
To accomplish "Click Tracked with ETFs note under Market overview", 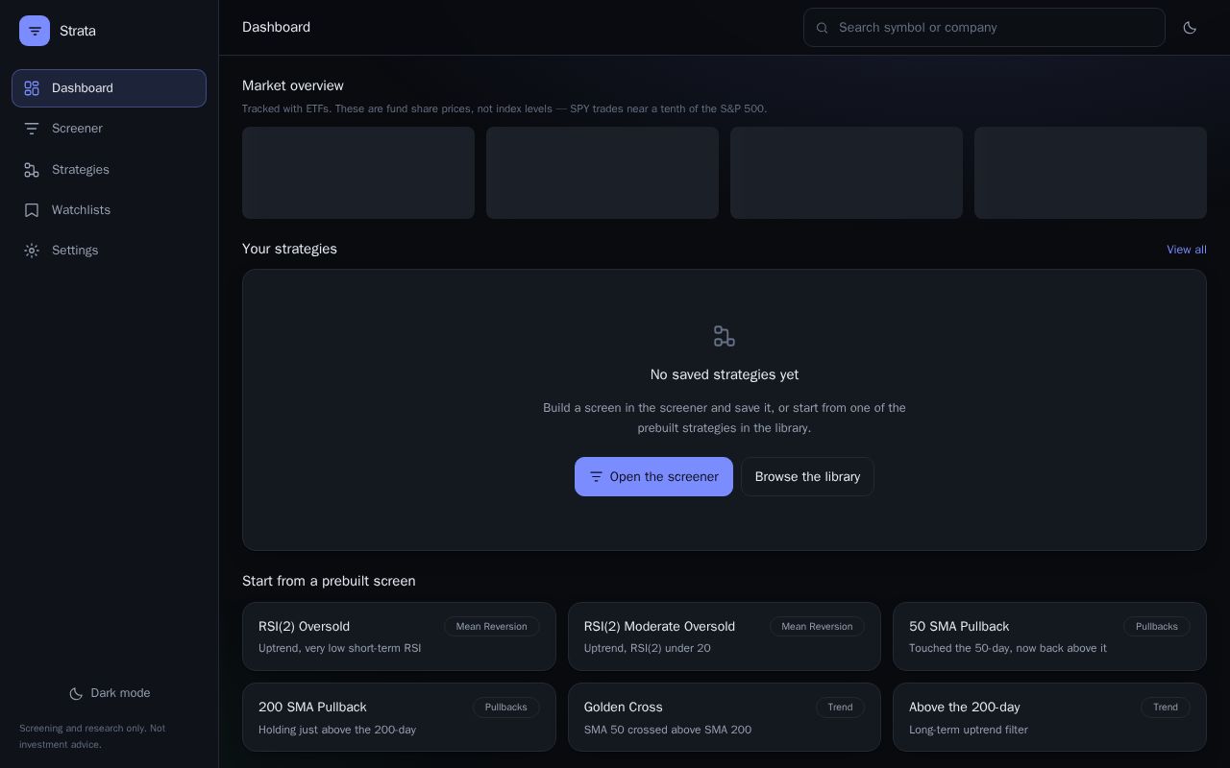I will pyautogui.click(x=504, y=108).
